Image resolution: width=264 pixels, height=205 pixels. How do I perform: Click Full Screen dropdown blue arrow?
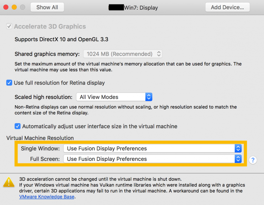click(238, 159)
